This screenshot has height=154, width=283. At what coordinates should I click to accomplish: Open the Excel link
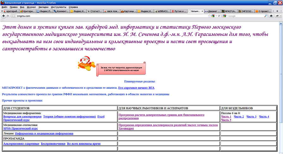pyautogui.click(x=101, y=117)
